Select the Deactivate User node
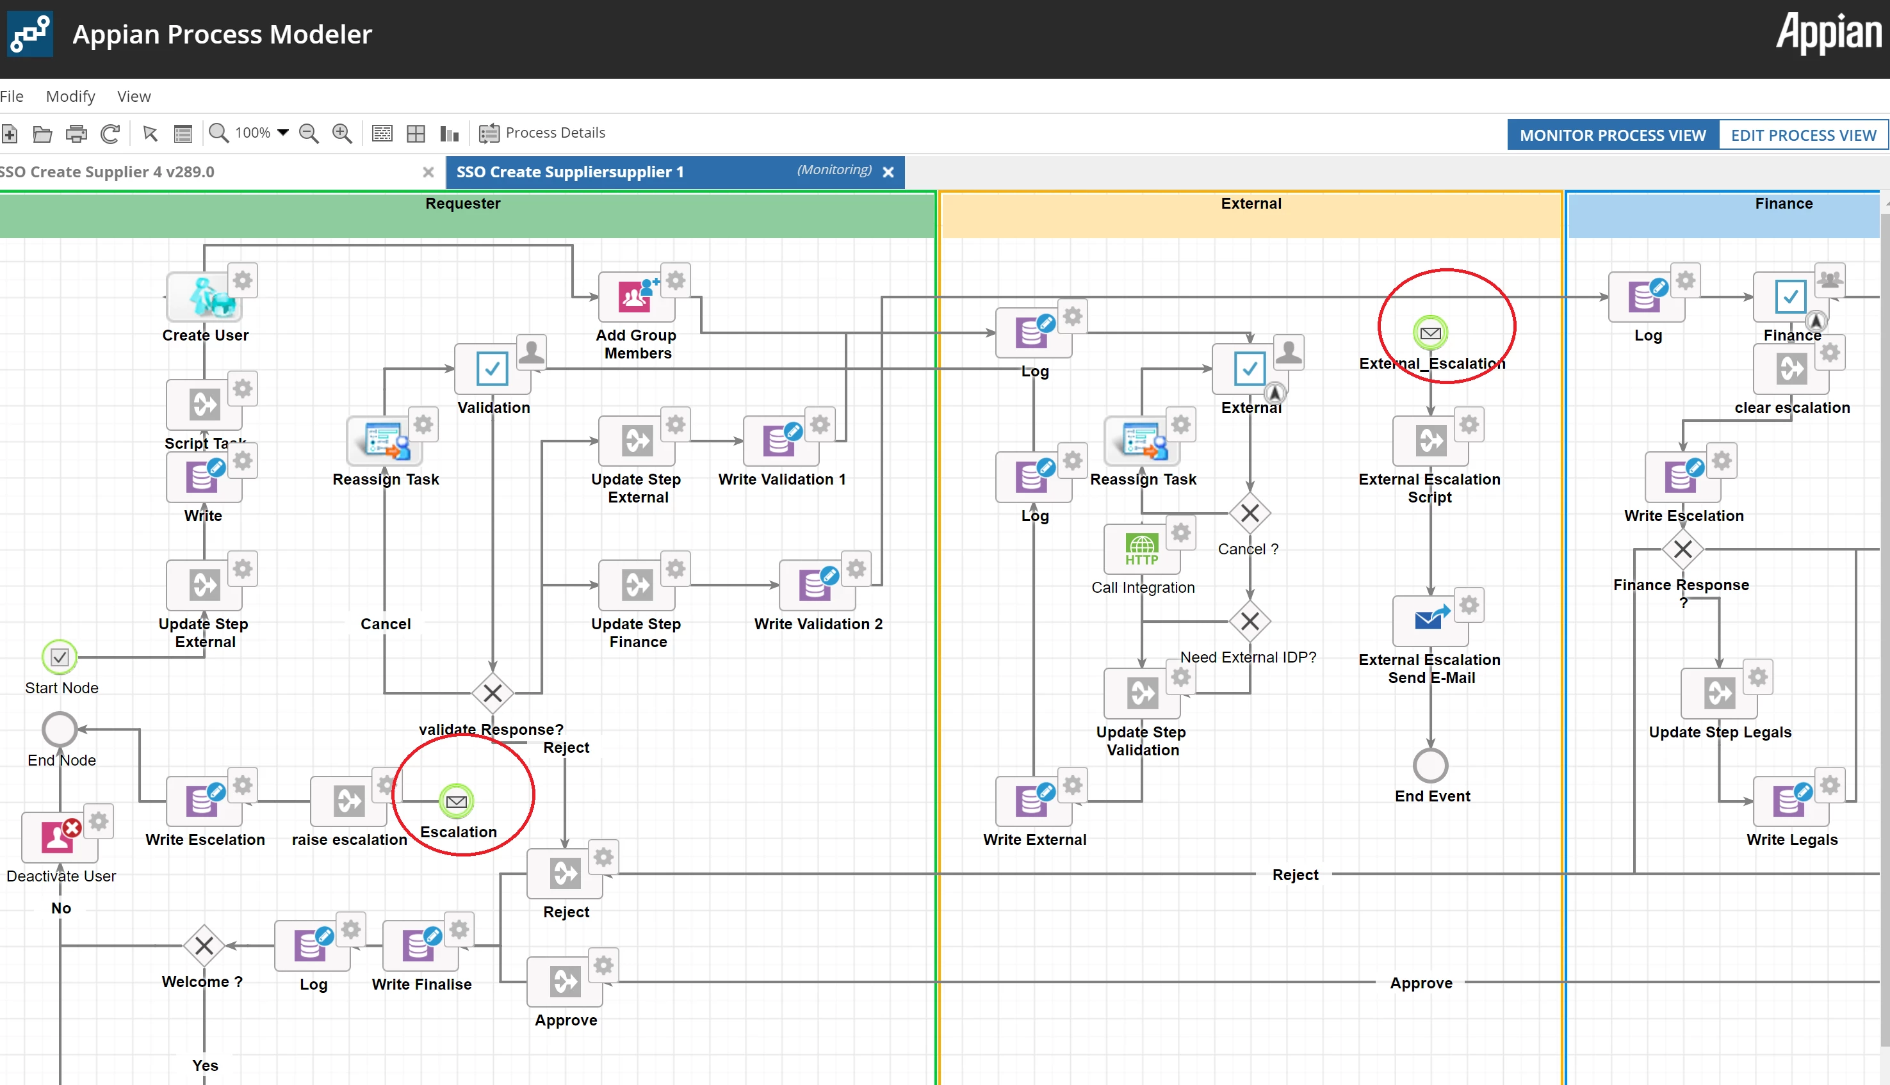This screenshot has width=1890, height=1085. pyautogui.click(x=60, y=837)
